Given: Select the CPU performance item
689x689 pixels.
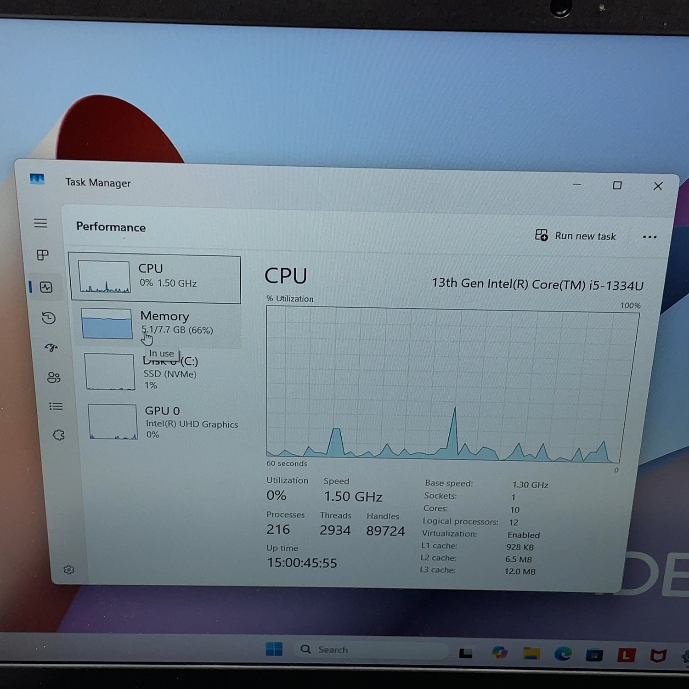Looking at the screenshot, I should coord(155,279).
